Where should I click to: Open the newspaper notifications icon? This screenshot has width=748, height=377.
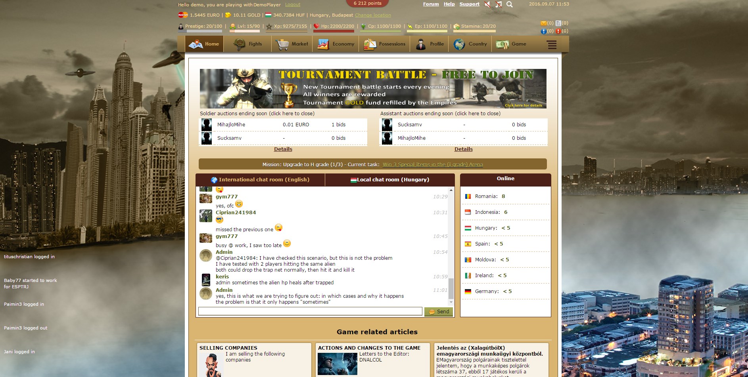coord(558,23)
